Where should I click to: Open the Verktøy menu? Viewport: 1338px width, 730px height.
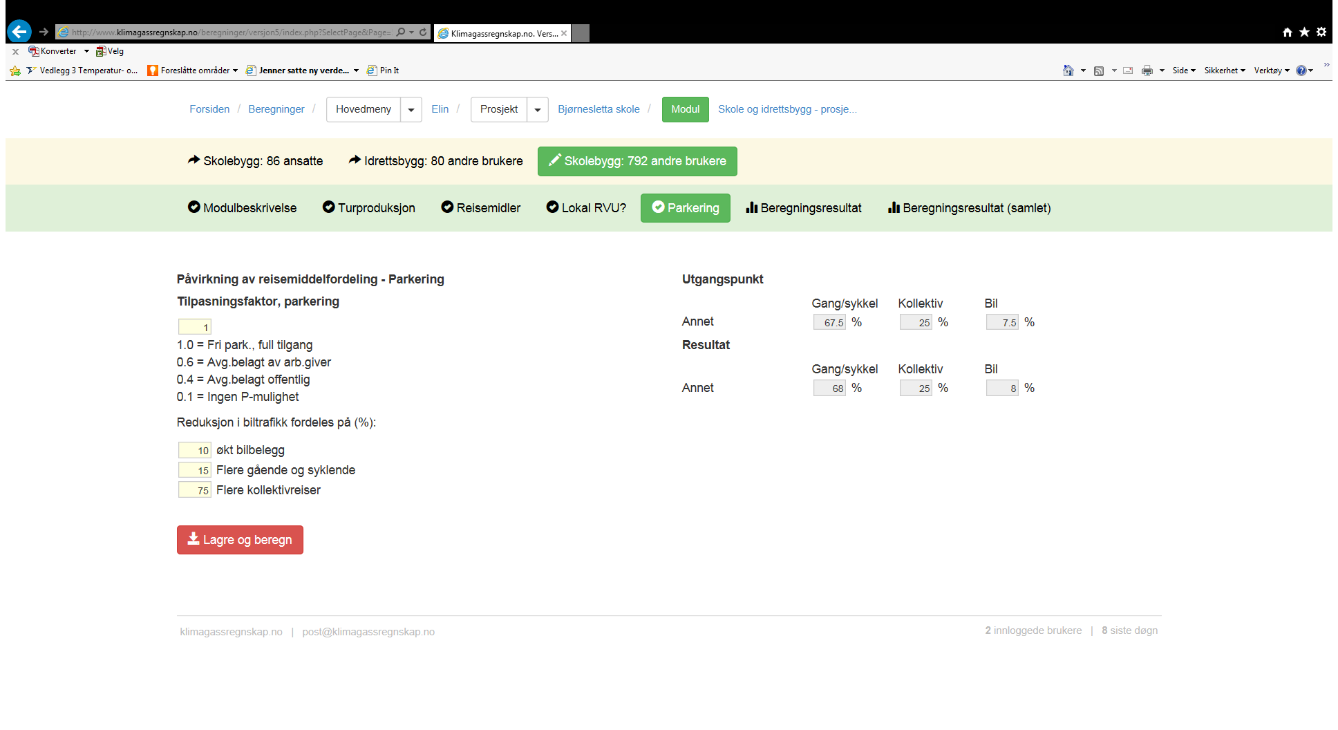(x=1272, y=71)
